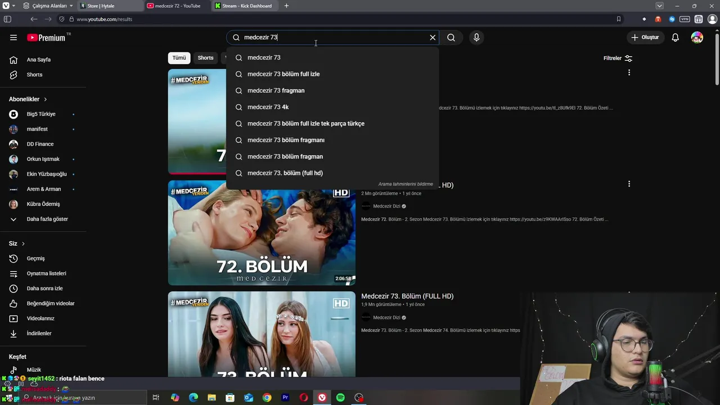This screenshot has width=720, height=405.
Task: Open File Explorer from taskbar
Action: pyautogui.click(x=211, y=398)
